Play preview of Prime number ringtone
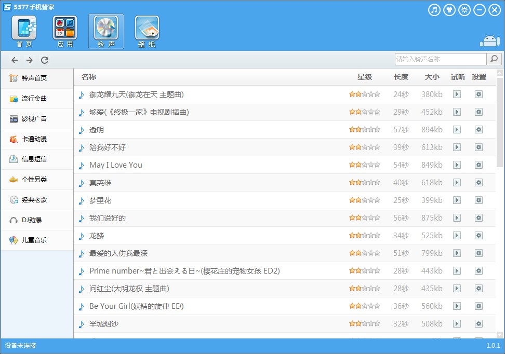The image size is (505, 354). coord(457,270)
